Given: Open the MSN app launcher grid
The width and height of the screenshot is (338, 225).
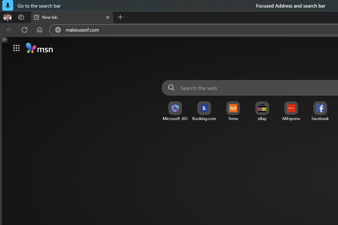Looking at the screenshot, I should pos(16,48).
